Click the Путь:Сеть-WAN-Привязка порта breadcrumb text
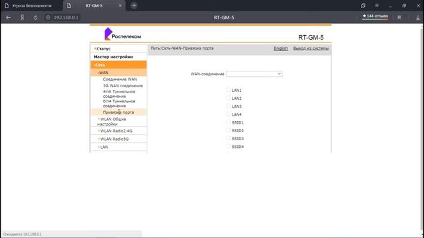 (x=182, y=48)
